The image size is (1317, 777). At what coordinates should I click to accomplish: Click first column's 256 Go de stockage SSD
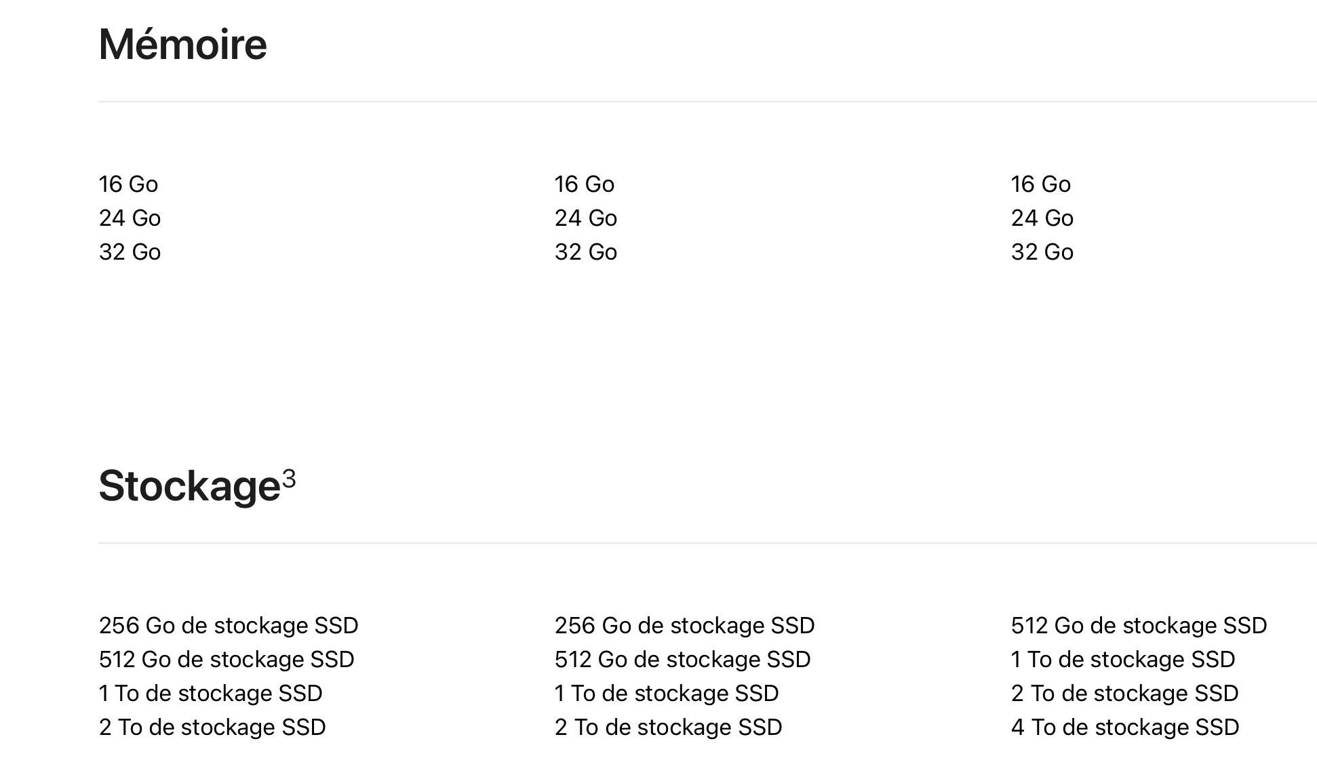[229, 626]
